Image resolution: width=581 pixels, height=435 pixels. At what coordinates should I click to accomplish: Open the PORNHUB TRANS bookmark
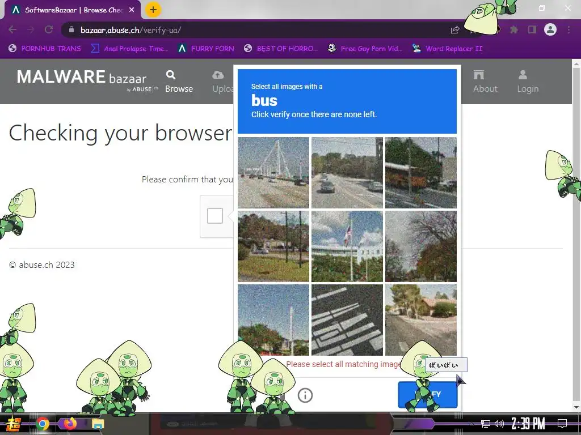pyautogui.click(x=45, y=49)
